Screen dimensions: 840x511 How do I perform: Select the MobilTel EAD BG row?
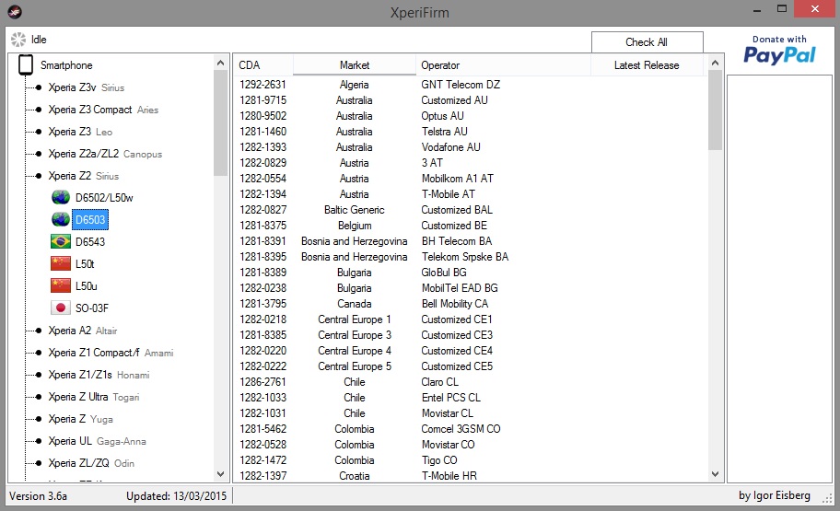471,288
